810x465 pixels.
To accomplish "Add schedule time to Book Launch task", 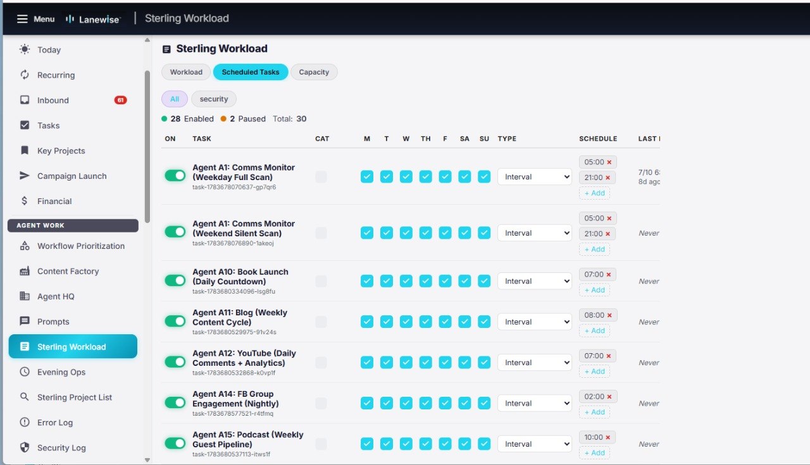I will [x=594, y=290].
